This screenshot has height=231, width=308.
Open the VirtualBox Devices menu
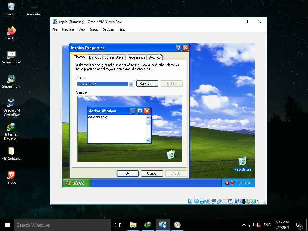108,29
